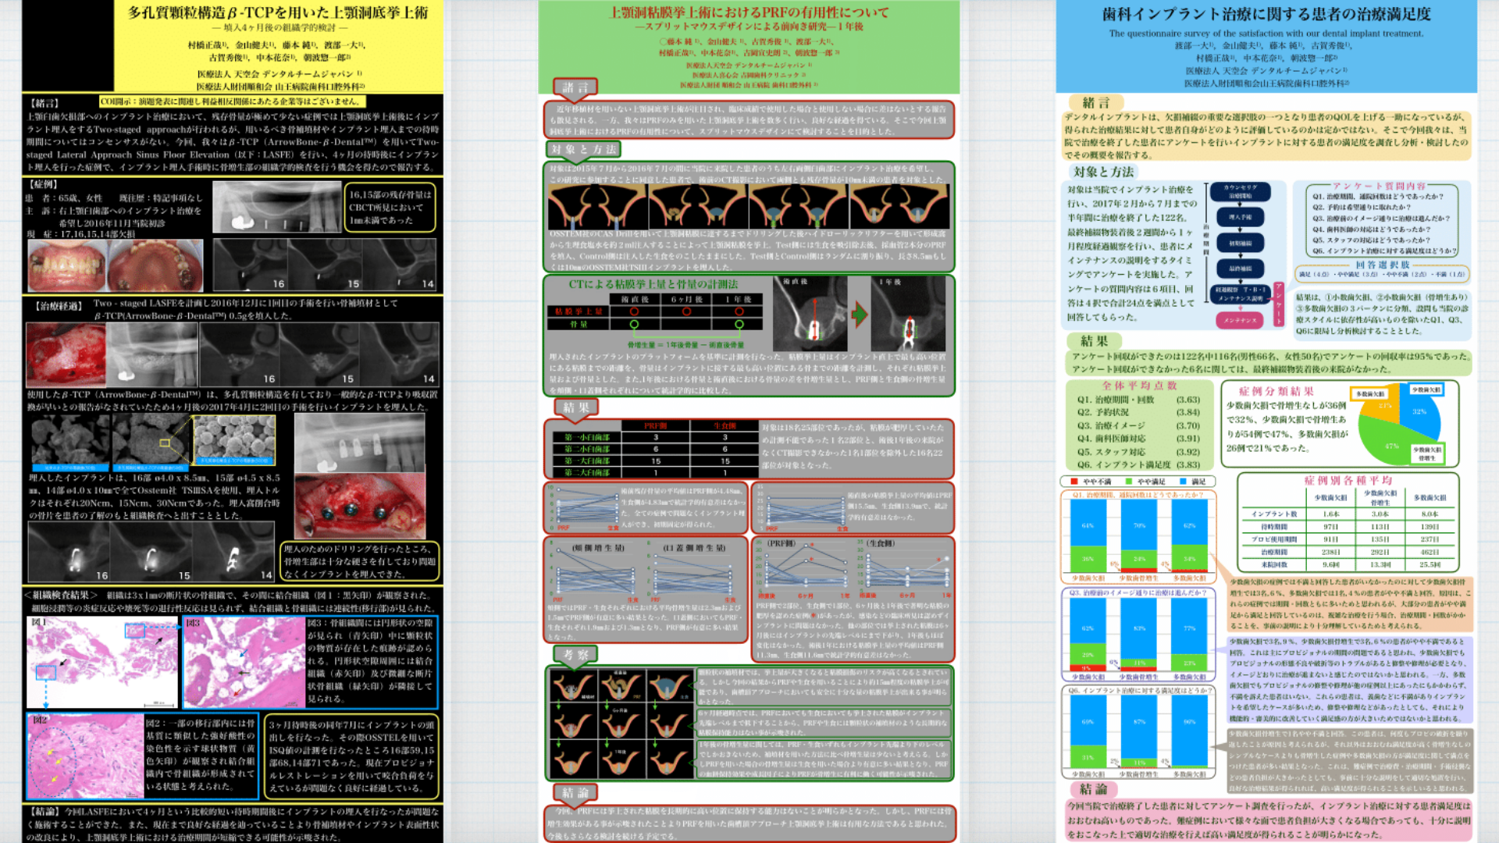1499x843 pixels.
Task: Click the 考察 section label
Action: [x=576, y=654]
